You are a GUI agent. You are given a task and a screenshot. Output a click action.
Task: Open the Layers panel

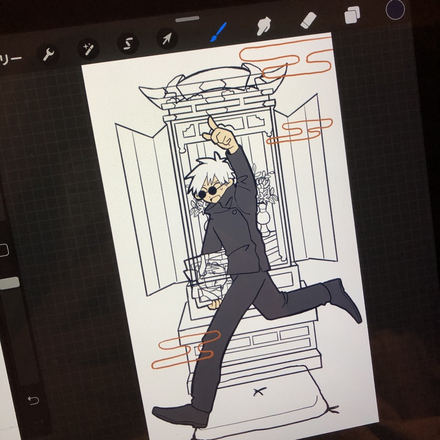point(352,15)
